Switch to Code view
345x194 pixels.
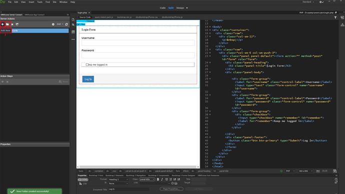pyautogui.click(x=163, y=8)
